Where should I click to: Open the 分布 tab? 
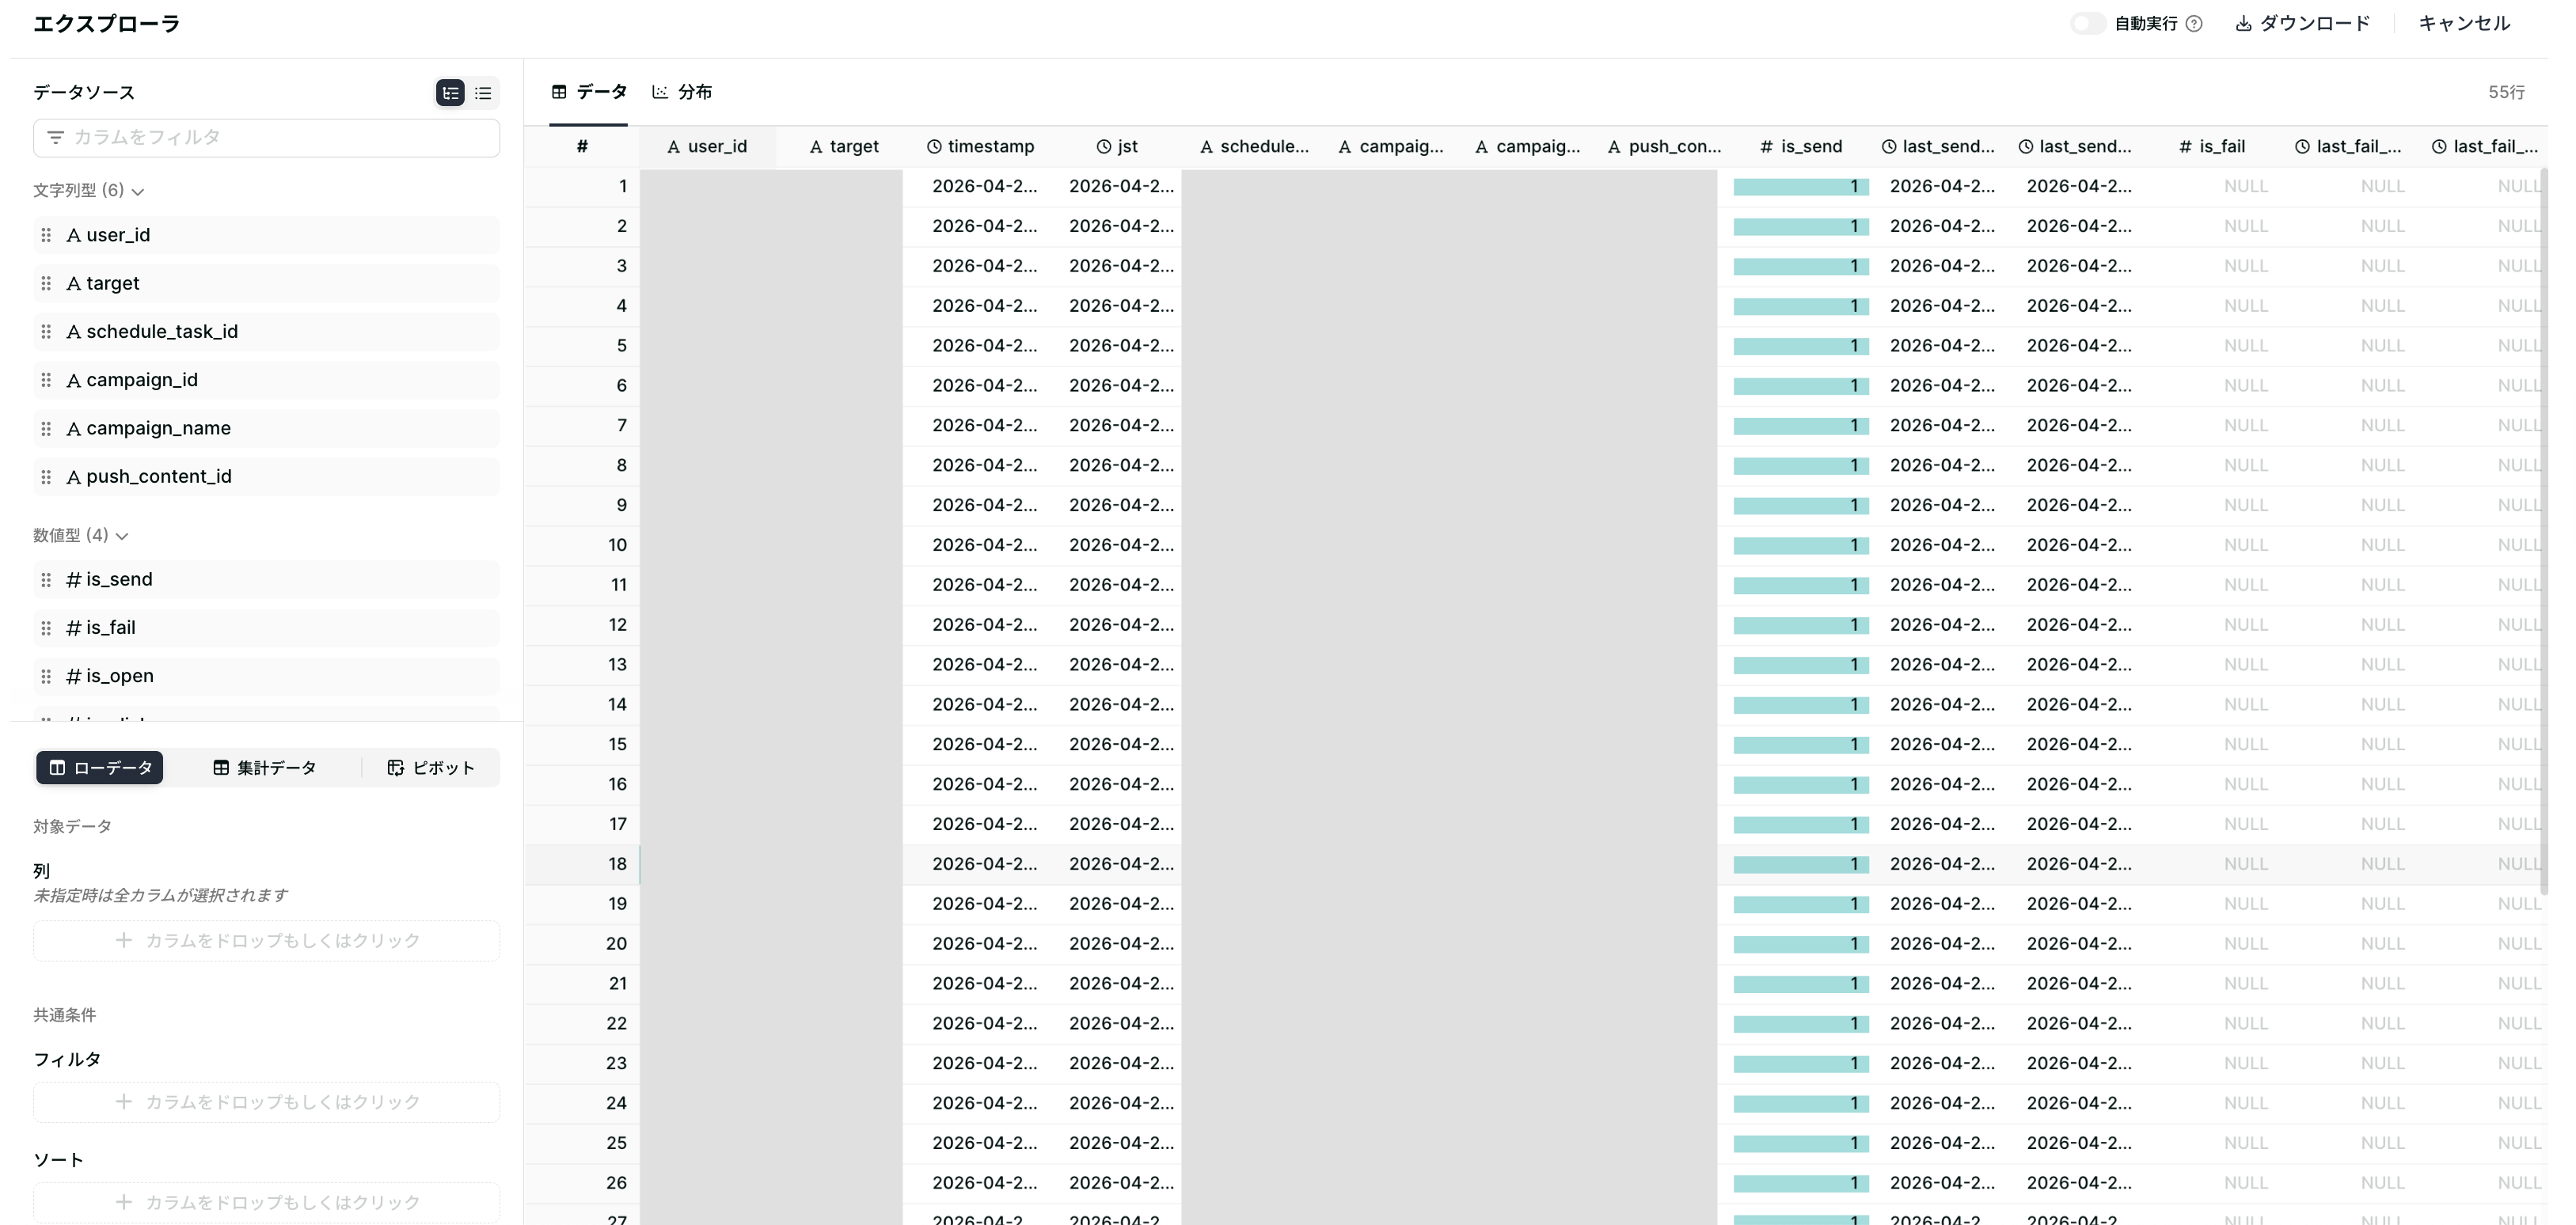[682, 92]
